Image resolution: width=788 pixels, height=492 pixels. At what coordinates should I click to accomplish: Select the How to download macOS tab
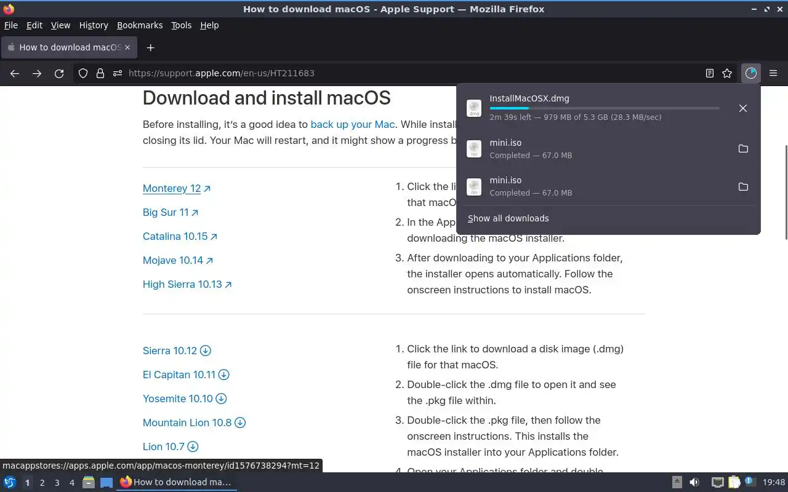69,47
